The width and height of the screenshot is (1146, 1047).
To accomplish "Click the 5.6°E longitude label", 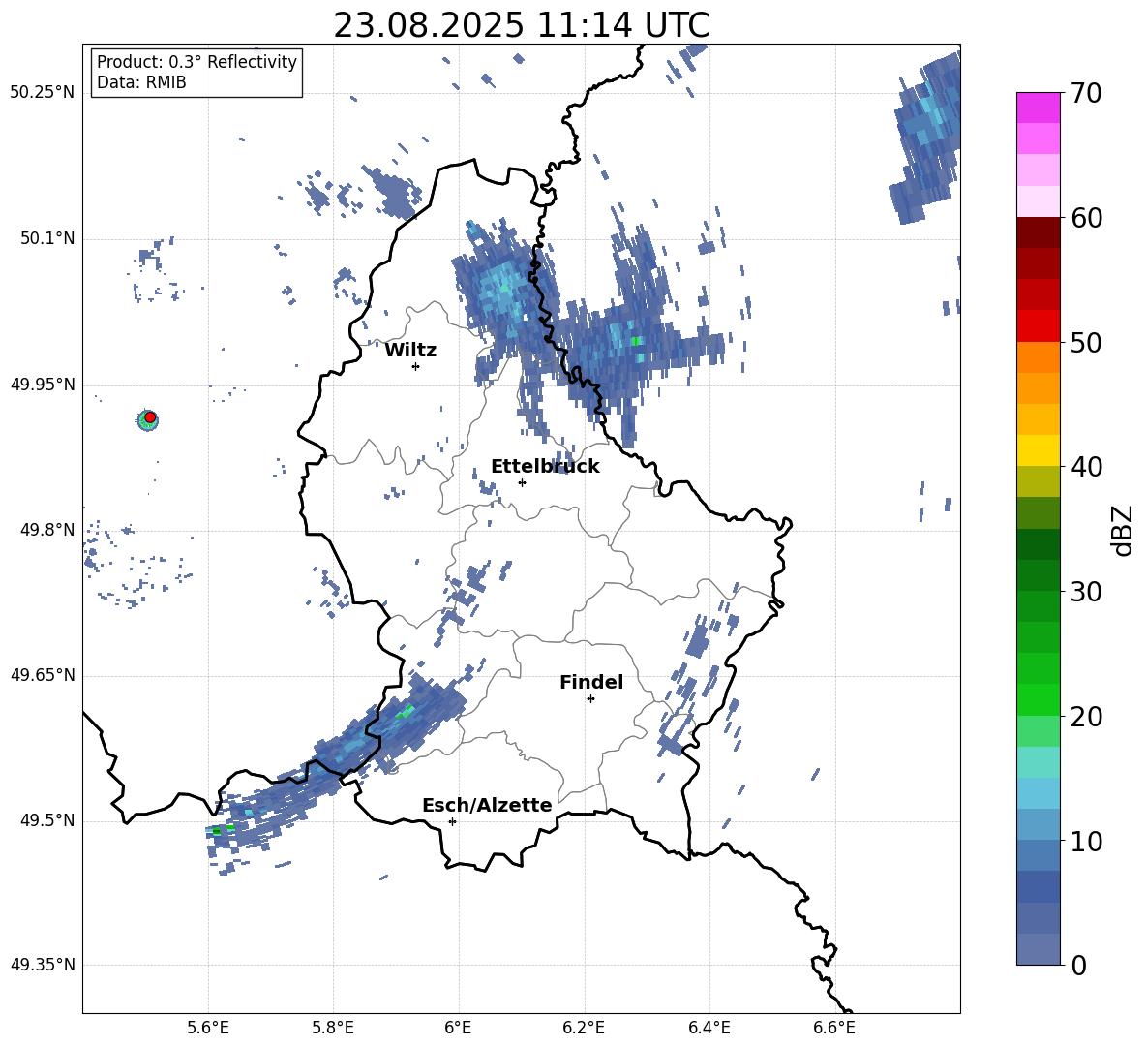I will (x=208, y=1028).
